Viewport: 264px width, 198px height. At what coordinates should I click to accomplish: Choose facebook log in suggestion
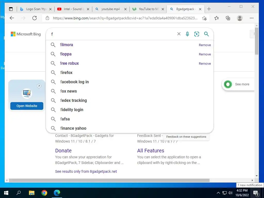coord(130,82)
